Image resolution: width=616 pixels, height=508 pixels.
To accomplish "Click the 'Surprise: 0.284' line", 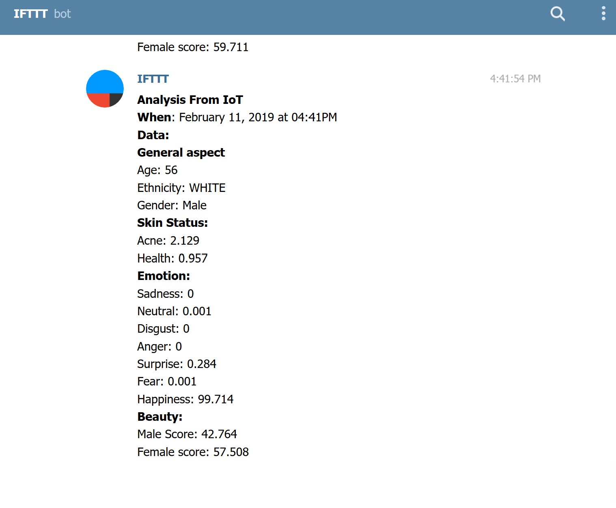I will 177,364.
